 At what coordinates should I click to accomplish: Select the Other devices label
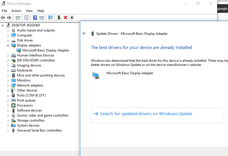pyautogui.click(x=27, y=90)
